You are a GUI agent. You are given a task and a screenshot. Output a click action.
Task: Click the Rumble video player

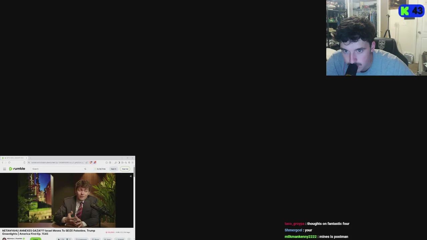click(67, 200)
